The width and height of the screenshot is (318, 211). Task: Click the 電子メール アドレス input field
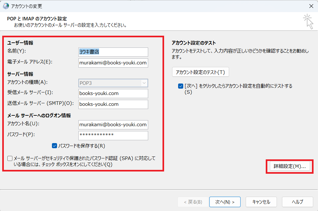pyautogui.click(x=113, y=63)
